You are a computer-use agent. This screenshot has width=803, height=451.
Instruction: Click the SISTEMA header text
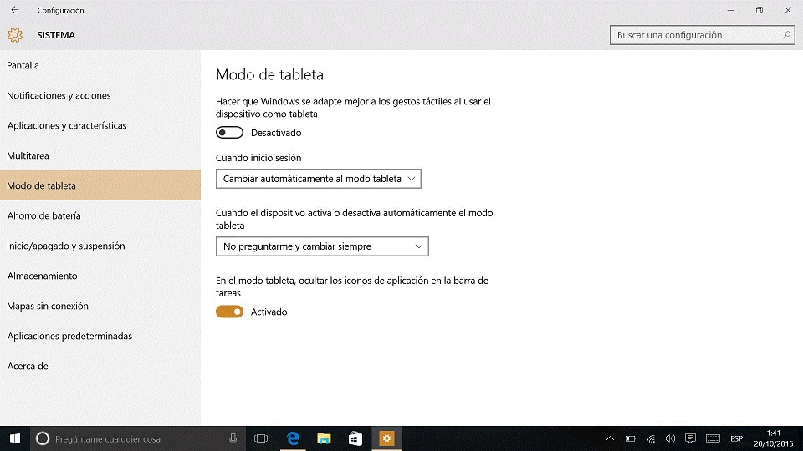(x=56, y=35)
